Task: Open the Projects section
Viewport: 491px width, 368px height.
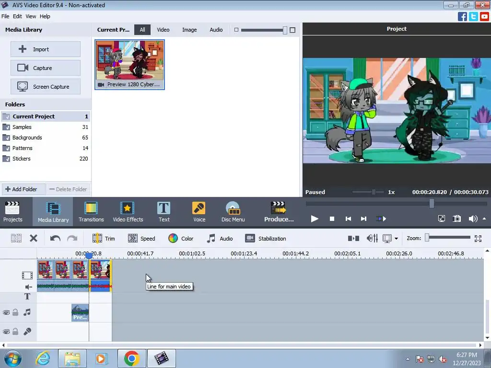Action: coord(12,212)
